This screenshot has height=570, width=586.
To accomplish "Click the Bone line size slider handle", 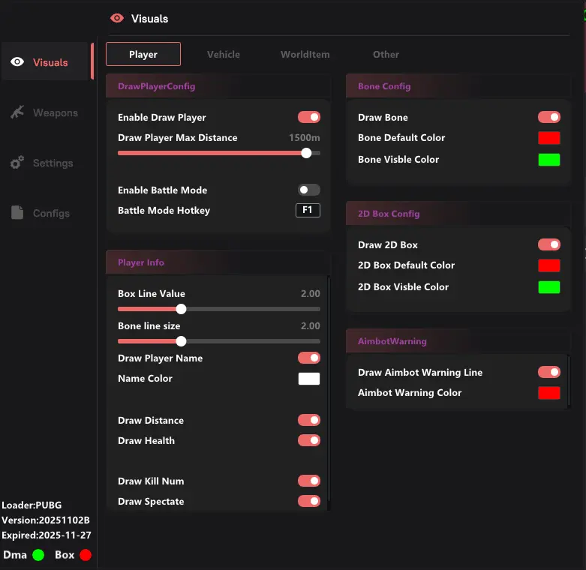I will [x=181, y=341].
